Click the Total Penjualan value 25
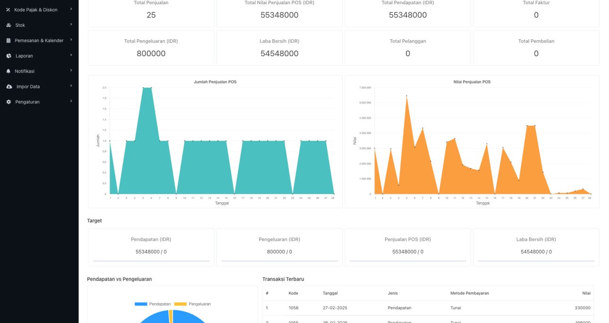Screen dimensions: 609x323 click(x=151, y=15)
